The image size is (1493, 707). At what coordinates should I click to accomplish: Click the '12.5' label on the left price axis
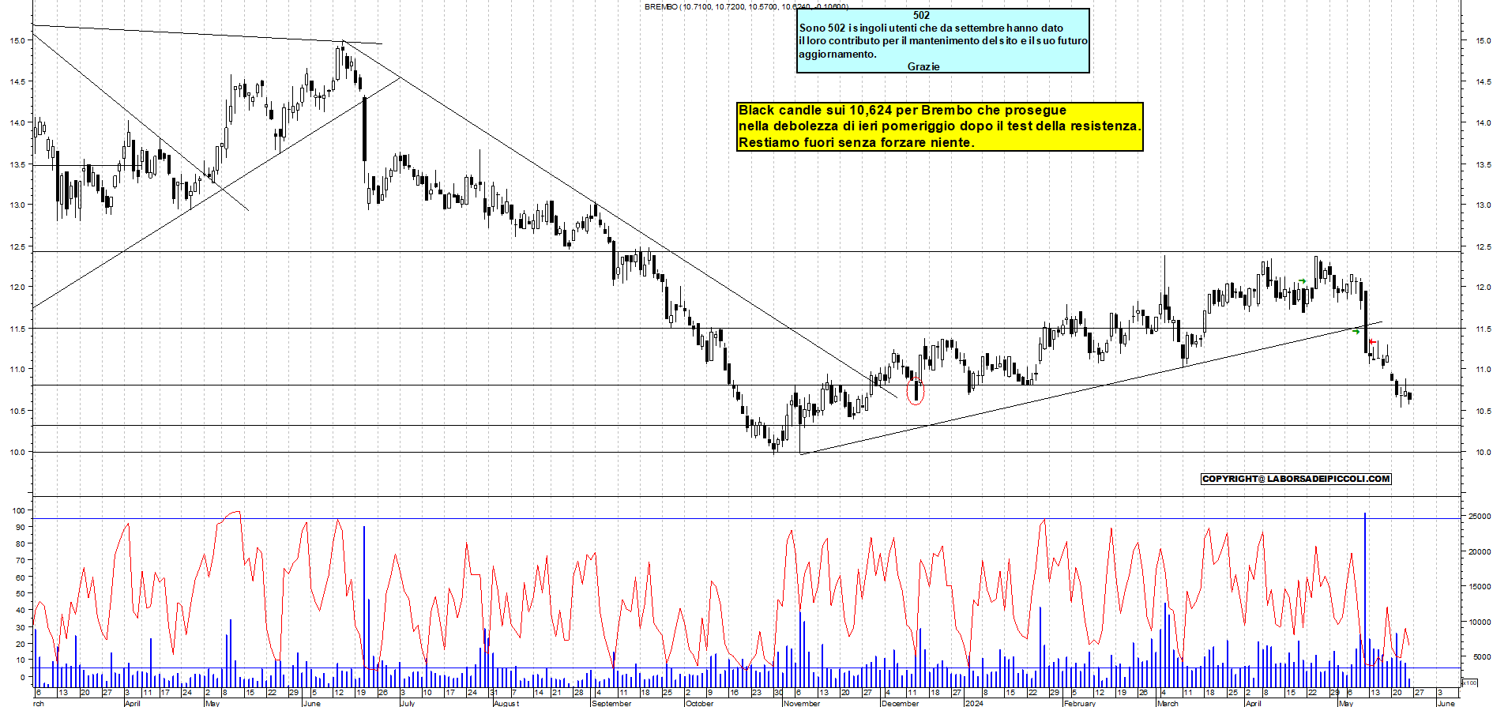[17, 247]
